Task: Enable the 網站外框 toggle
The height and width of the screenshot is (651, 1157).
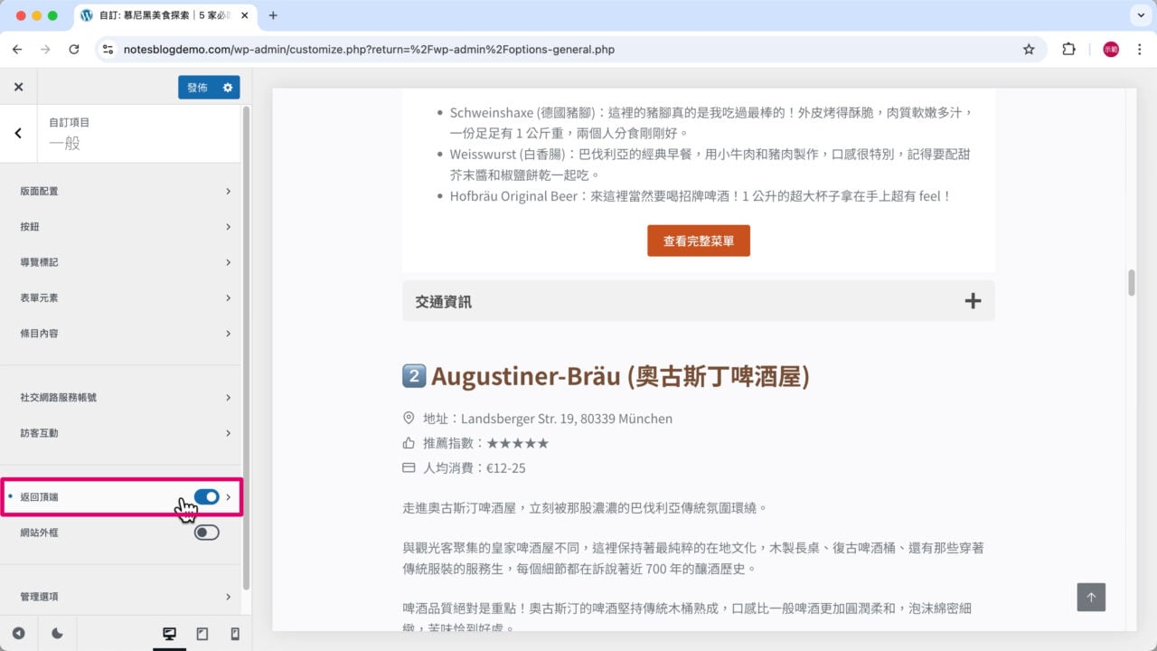Action: [x=207, y=532]
